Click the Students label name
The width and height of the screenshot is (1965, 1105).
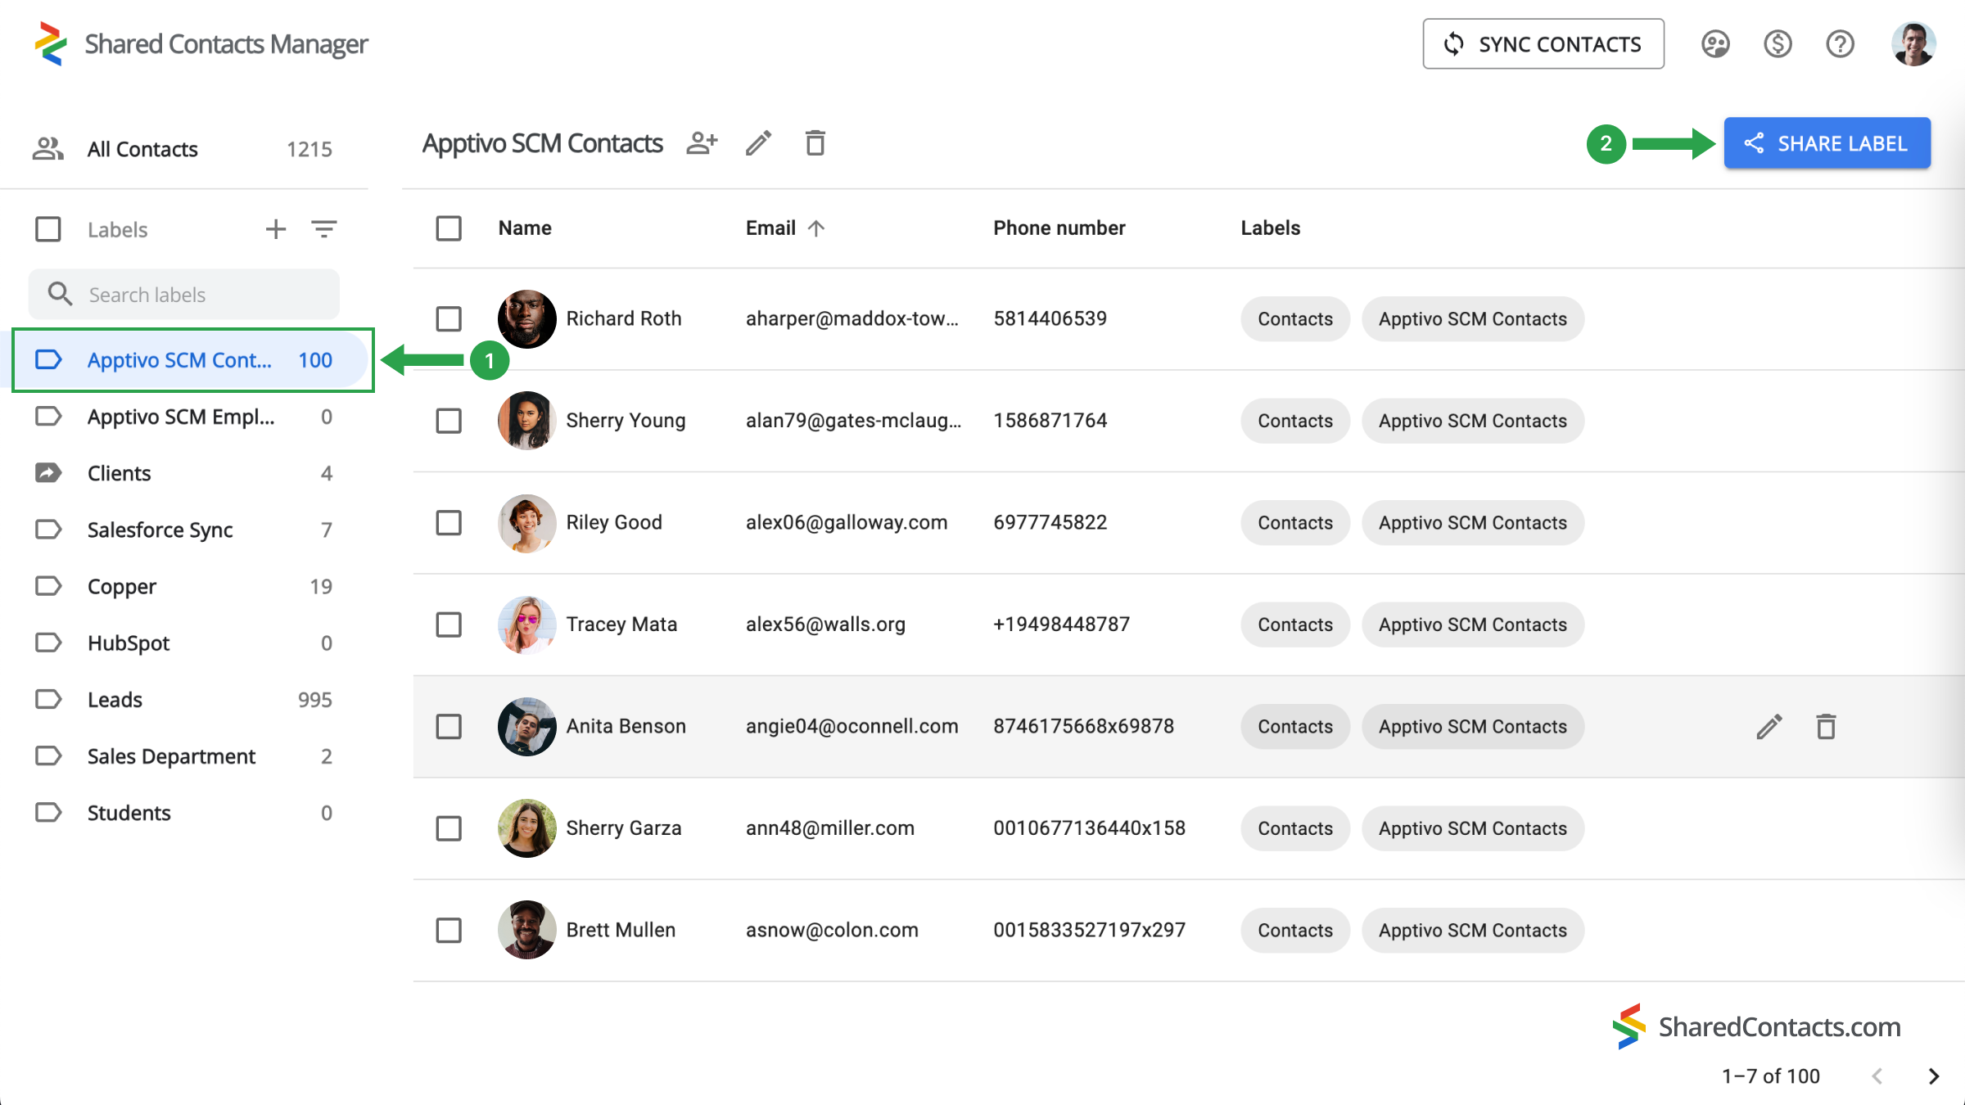129,812
